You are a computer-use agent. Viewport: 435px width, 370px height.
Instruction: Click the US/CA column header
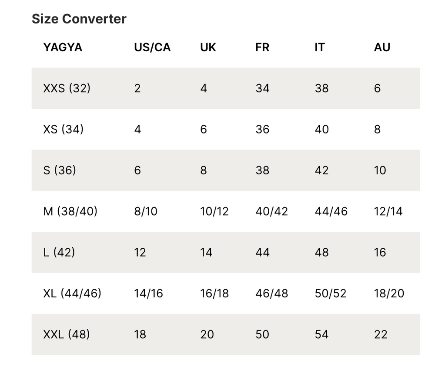tap(152, 47)
